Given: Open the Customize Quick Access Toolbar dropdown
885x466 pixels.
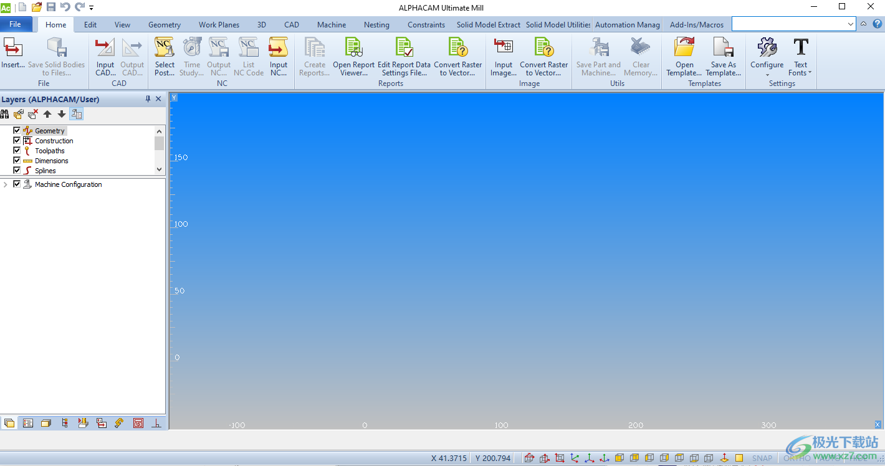Looking at the screenshot, I should (x=92, y=8).
